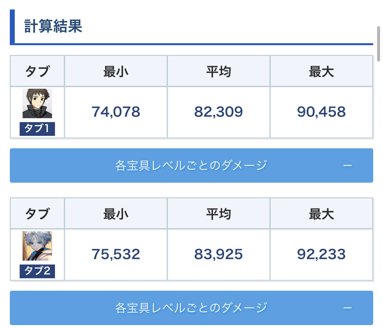Click Tab 1 minimum damage value 74,078
383x329 pixels.
click(x=116, y=112)
